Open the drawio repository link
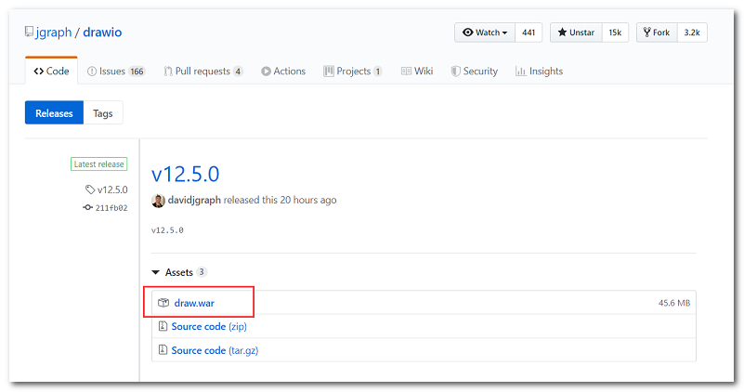The width and height of the screenshot is (744, 392). [102, 33]
